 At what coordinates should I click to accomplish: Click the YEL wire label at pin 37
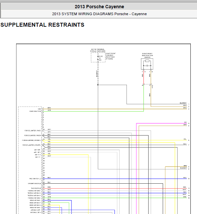coord(49,204)
